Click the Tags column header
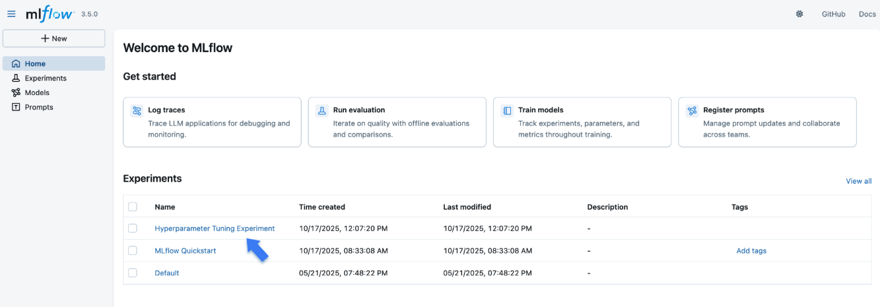 (739, 207)
